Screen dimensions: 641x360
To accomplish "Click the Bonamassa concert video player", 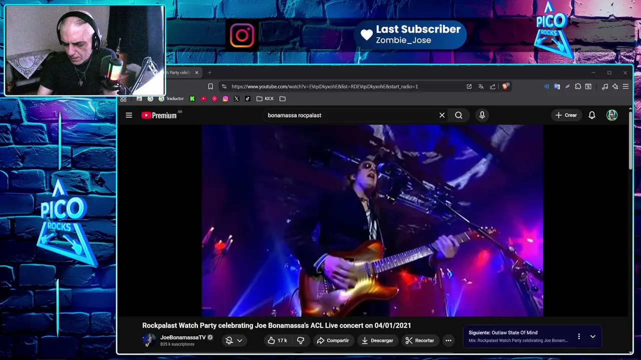I will pos(373,220).
